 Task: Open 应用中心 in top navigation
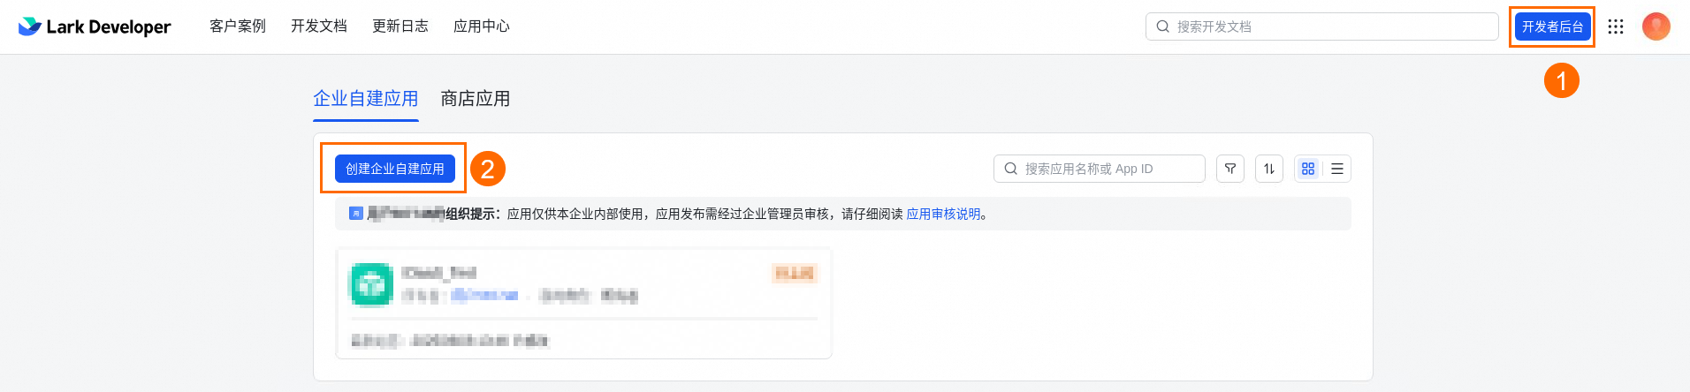pyautogui.click(x=482, y=26)
